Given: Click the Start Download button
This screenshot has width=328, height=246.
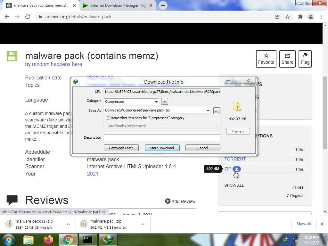Looking at the screenshot, I should tap(162, 148).
